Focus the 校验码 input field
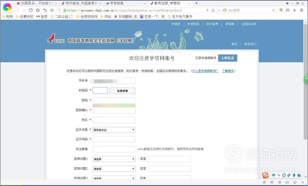The image size is (308, 186). [100, 91]
